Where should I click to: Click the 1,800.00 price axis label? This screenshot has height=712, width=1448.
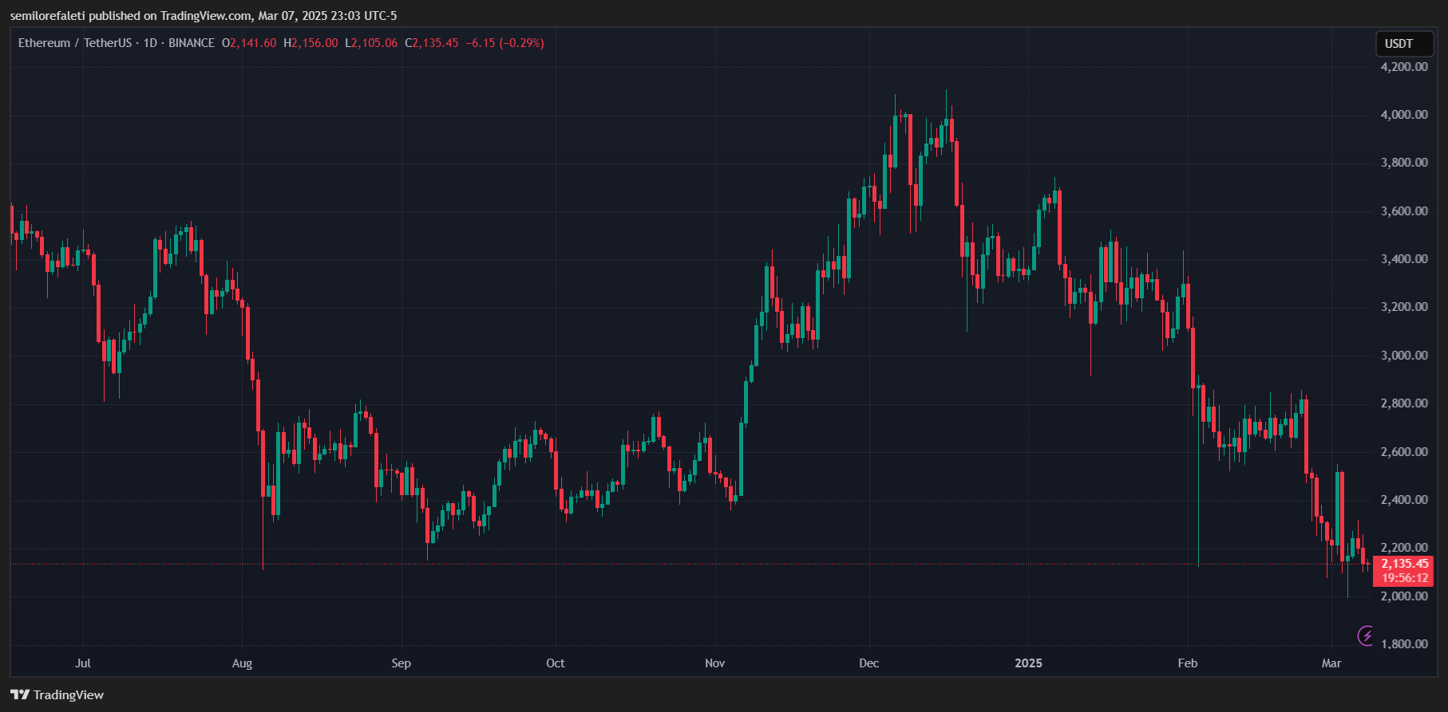[1404, 644]
